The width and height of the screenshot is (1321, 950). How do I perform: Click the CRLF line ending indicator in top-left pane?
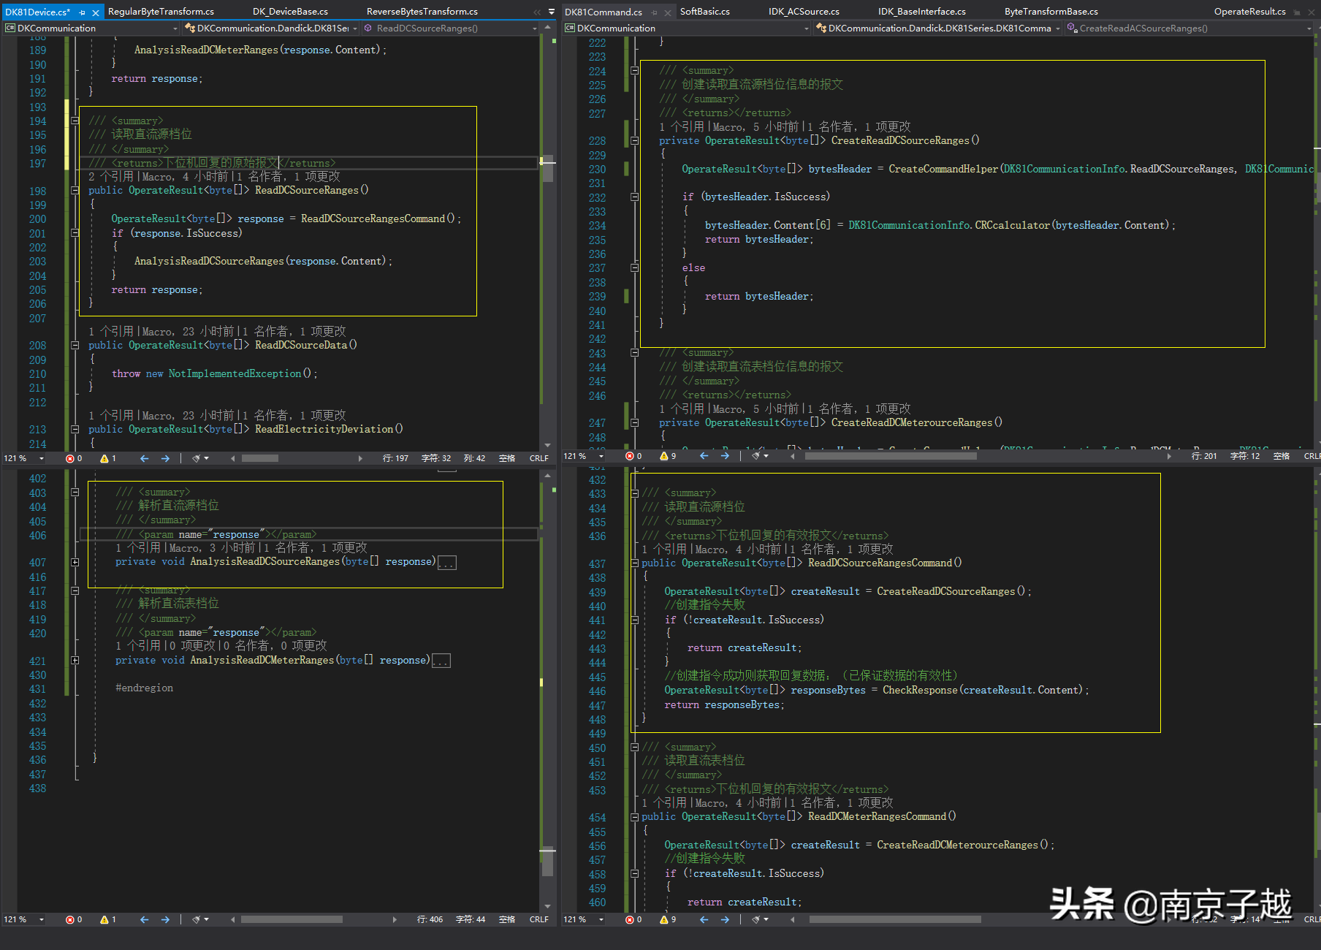click(538, 459)
